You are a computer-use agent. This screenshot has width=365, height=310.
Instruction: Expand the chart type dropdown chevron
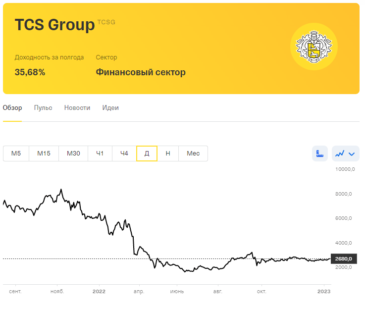(352, 154)
